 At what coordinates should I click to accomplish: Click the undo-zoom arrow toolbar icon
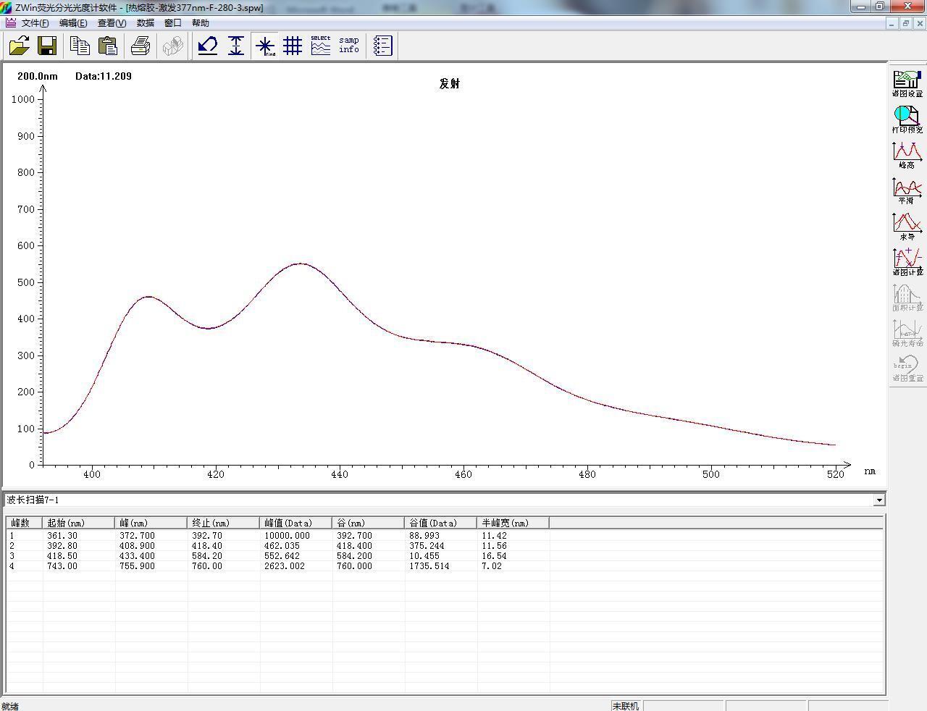[x=208, y=46]
